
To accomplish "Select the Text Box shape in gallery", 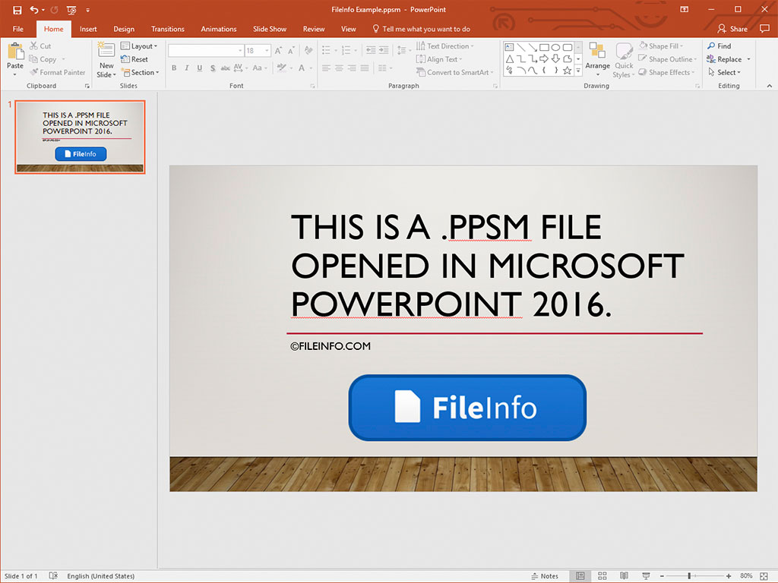I will [x=509, y=47].
